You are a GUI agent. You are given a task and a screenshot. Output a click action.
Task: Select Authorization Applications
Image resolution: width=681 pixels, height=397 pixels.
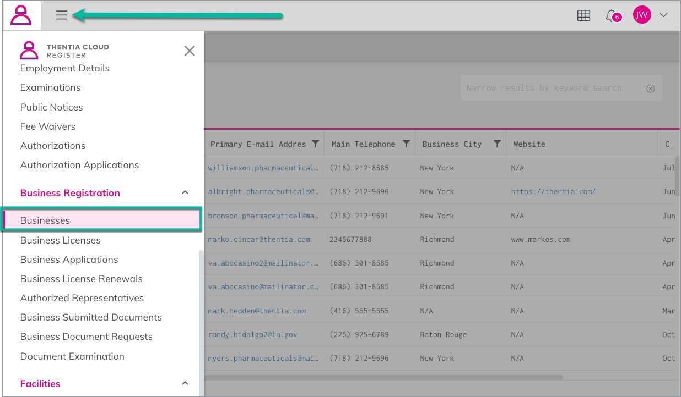coord(80,165)
